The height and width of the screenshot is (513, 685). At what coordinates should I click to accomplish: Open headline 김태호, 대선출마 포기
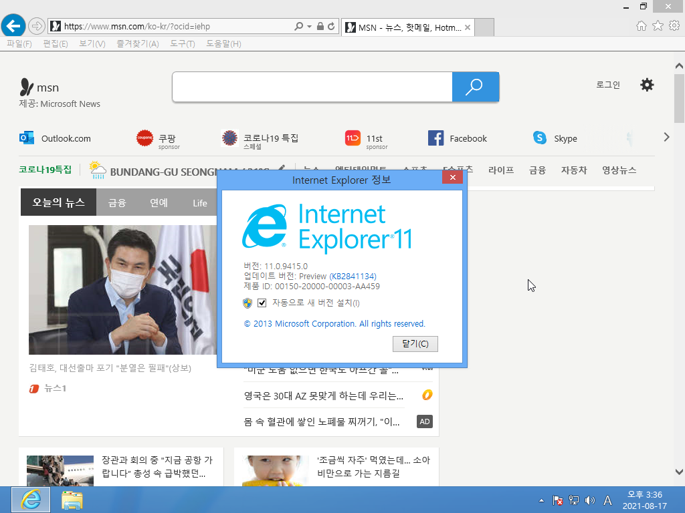[110, 368]
